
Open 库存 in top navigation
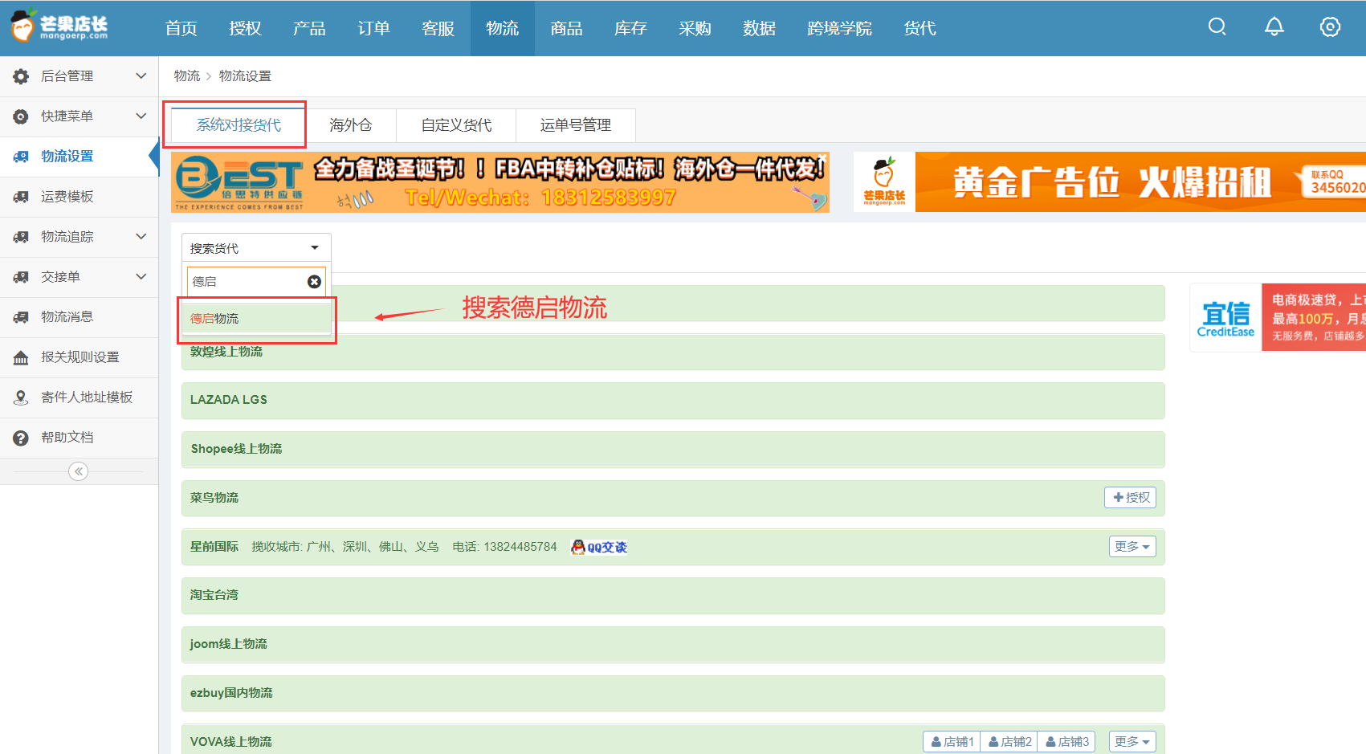(631, 28)
